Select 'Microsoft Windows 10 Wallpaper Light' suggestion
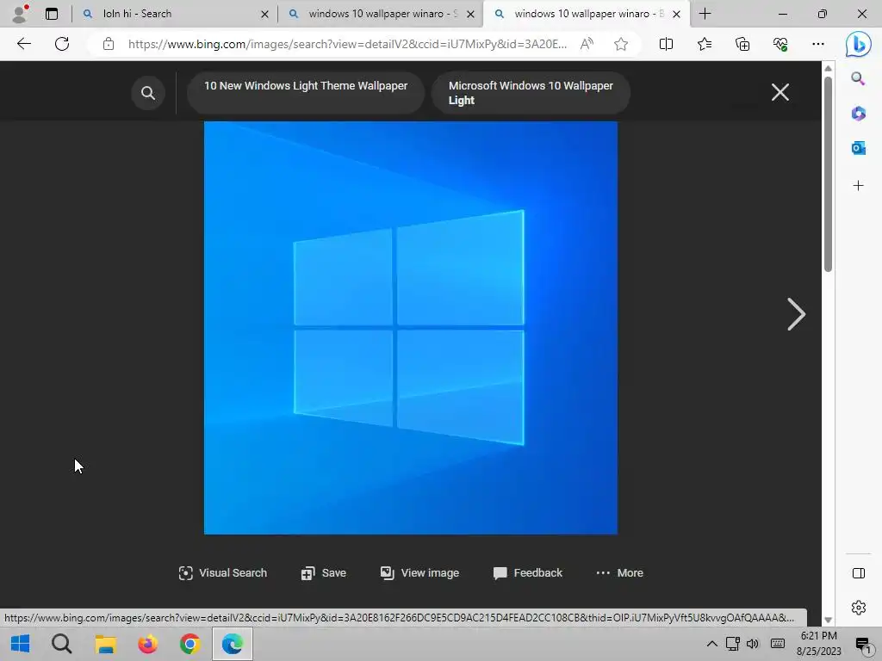The width and height of the screenshot is (882, 661). tap(531, 93)
